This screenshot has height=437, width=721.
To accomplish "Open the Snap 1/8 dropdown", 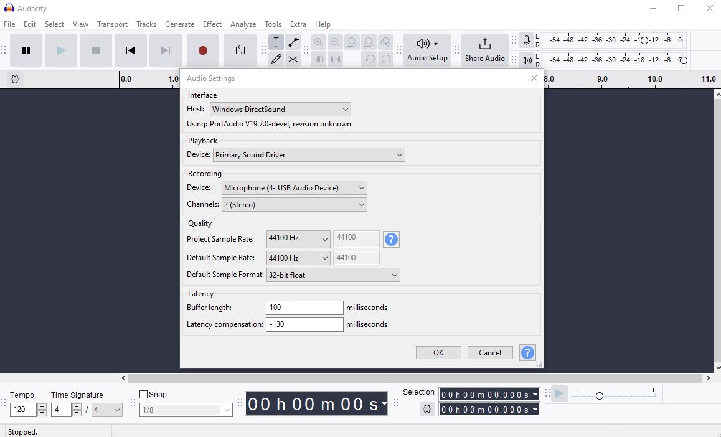I will coord(186,410).
